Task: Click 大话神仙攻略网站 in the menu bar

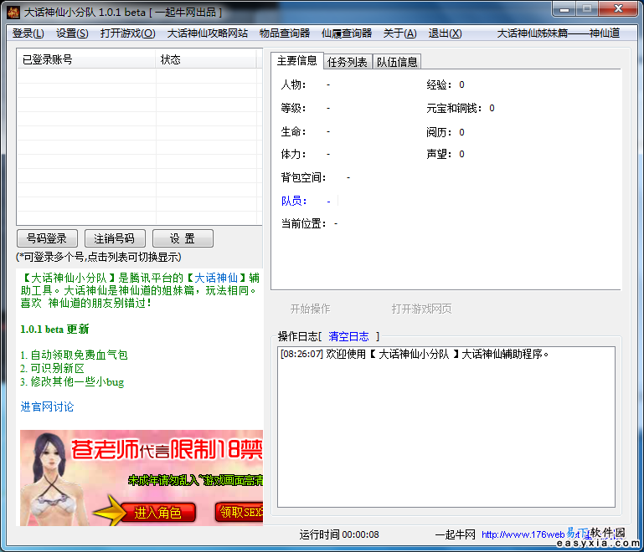Action: coord(208,33)
